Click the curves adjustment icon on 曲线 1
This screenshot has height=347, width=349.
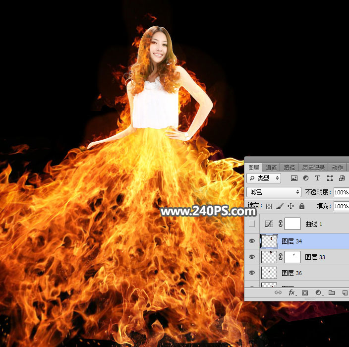tap(269, 224)
